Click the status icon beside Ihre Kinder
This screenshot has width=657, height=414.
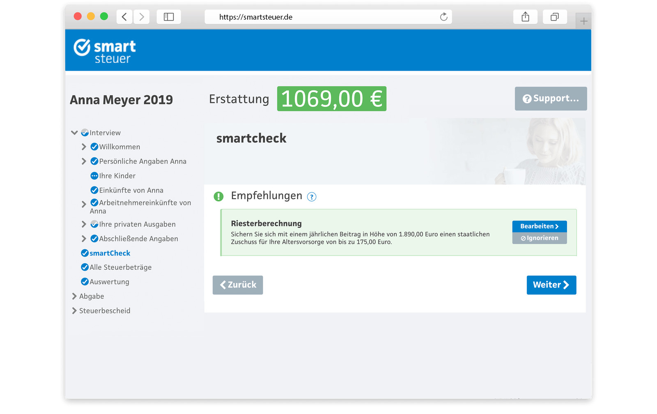pos(94,176)
